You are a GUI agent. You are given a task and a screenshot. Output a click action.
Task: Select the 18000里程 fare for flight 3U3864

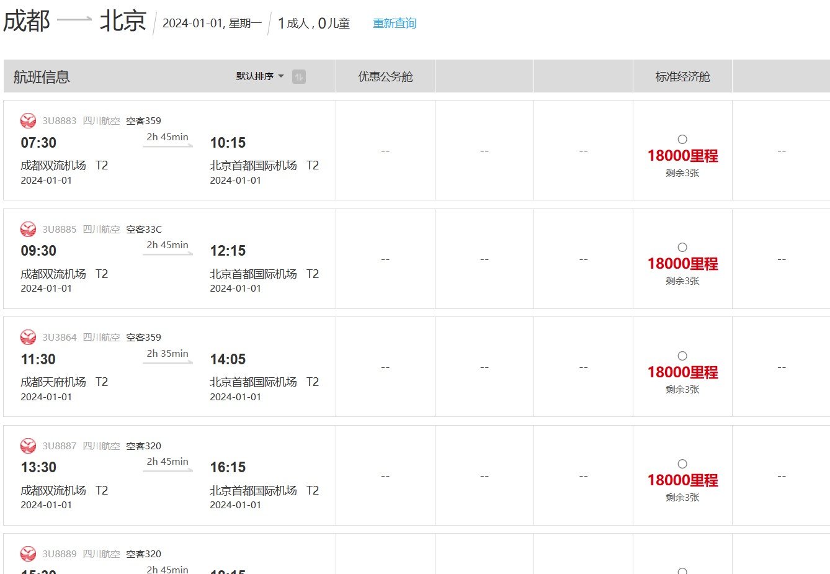[682, 356]
